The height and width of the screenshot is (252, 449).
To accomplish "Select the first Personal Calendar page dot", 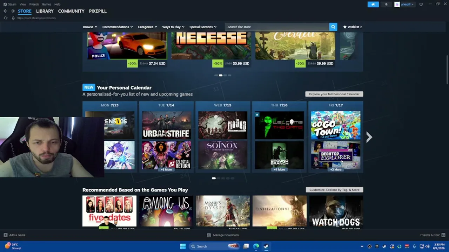I will click(x=214, y=178).
